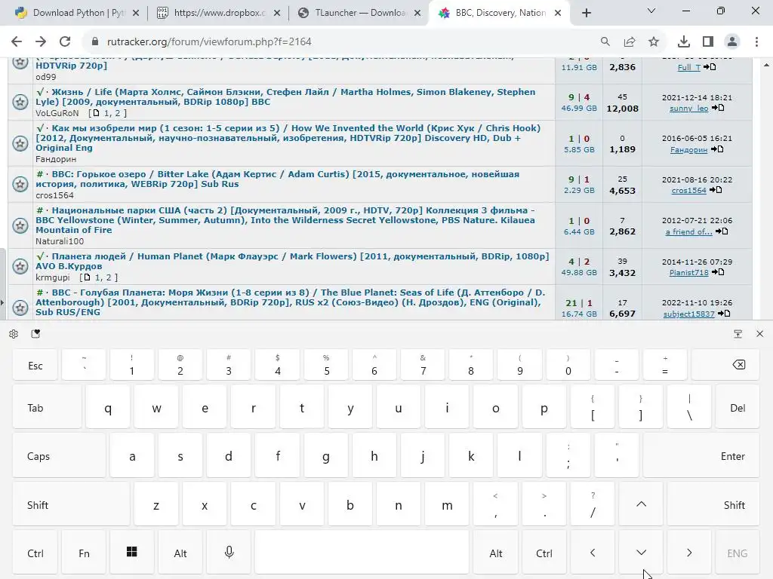
Task: Bookmark this page with the star
Action: coord(654,42)
